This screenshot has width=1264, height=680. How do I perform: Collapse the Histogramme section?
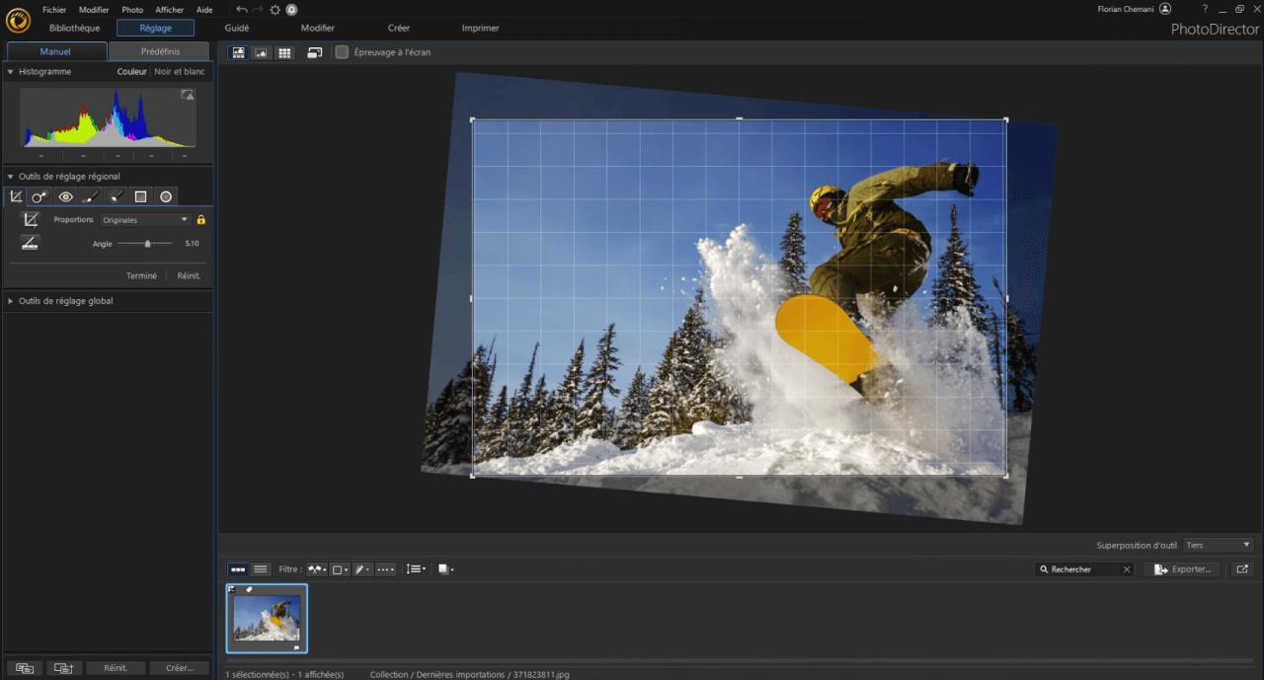coord(8,71)
